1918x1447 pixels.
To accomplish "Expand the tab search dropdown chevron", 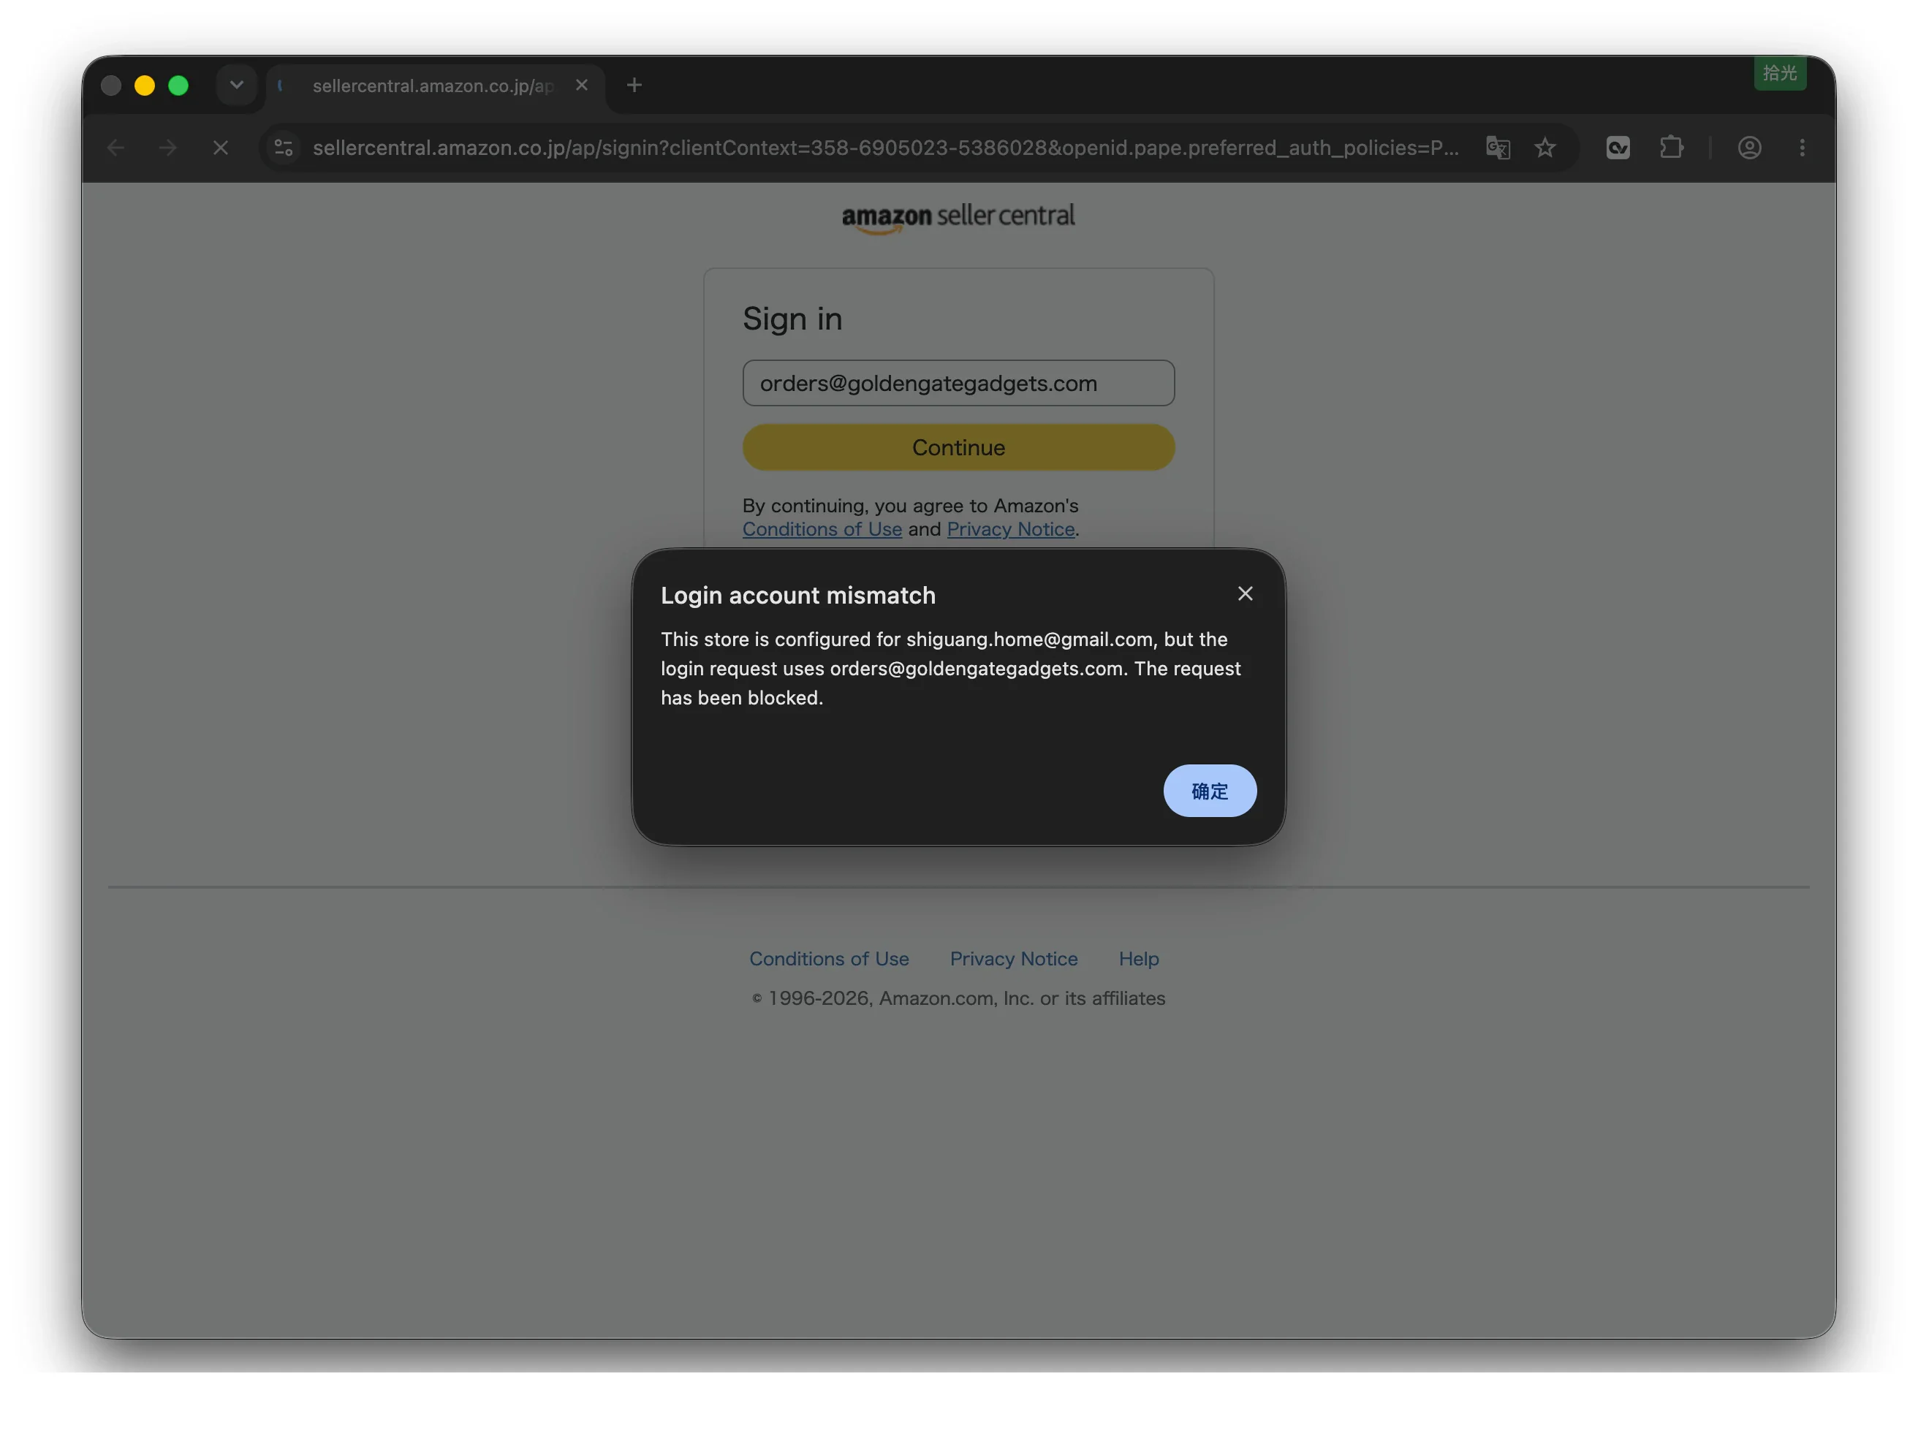I will tap(237, 85).
